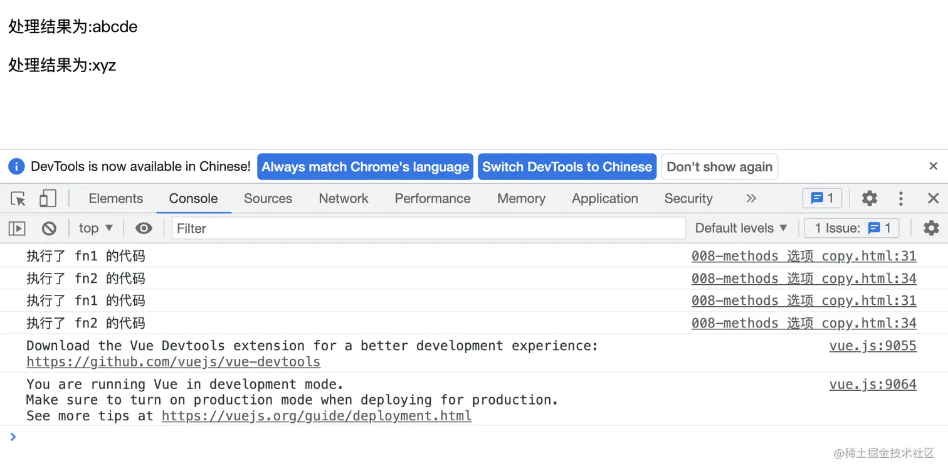Select the Console tab

pos(193,199)
